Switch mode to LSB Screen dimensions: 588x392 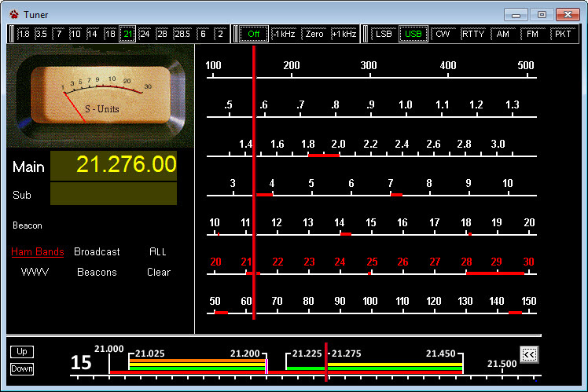tap(384, 34)
